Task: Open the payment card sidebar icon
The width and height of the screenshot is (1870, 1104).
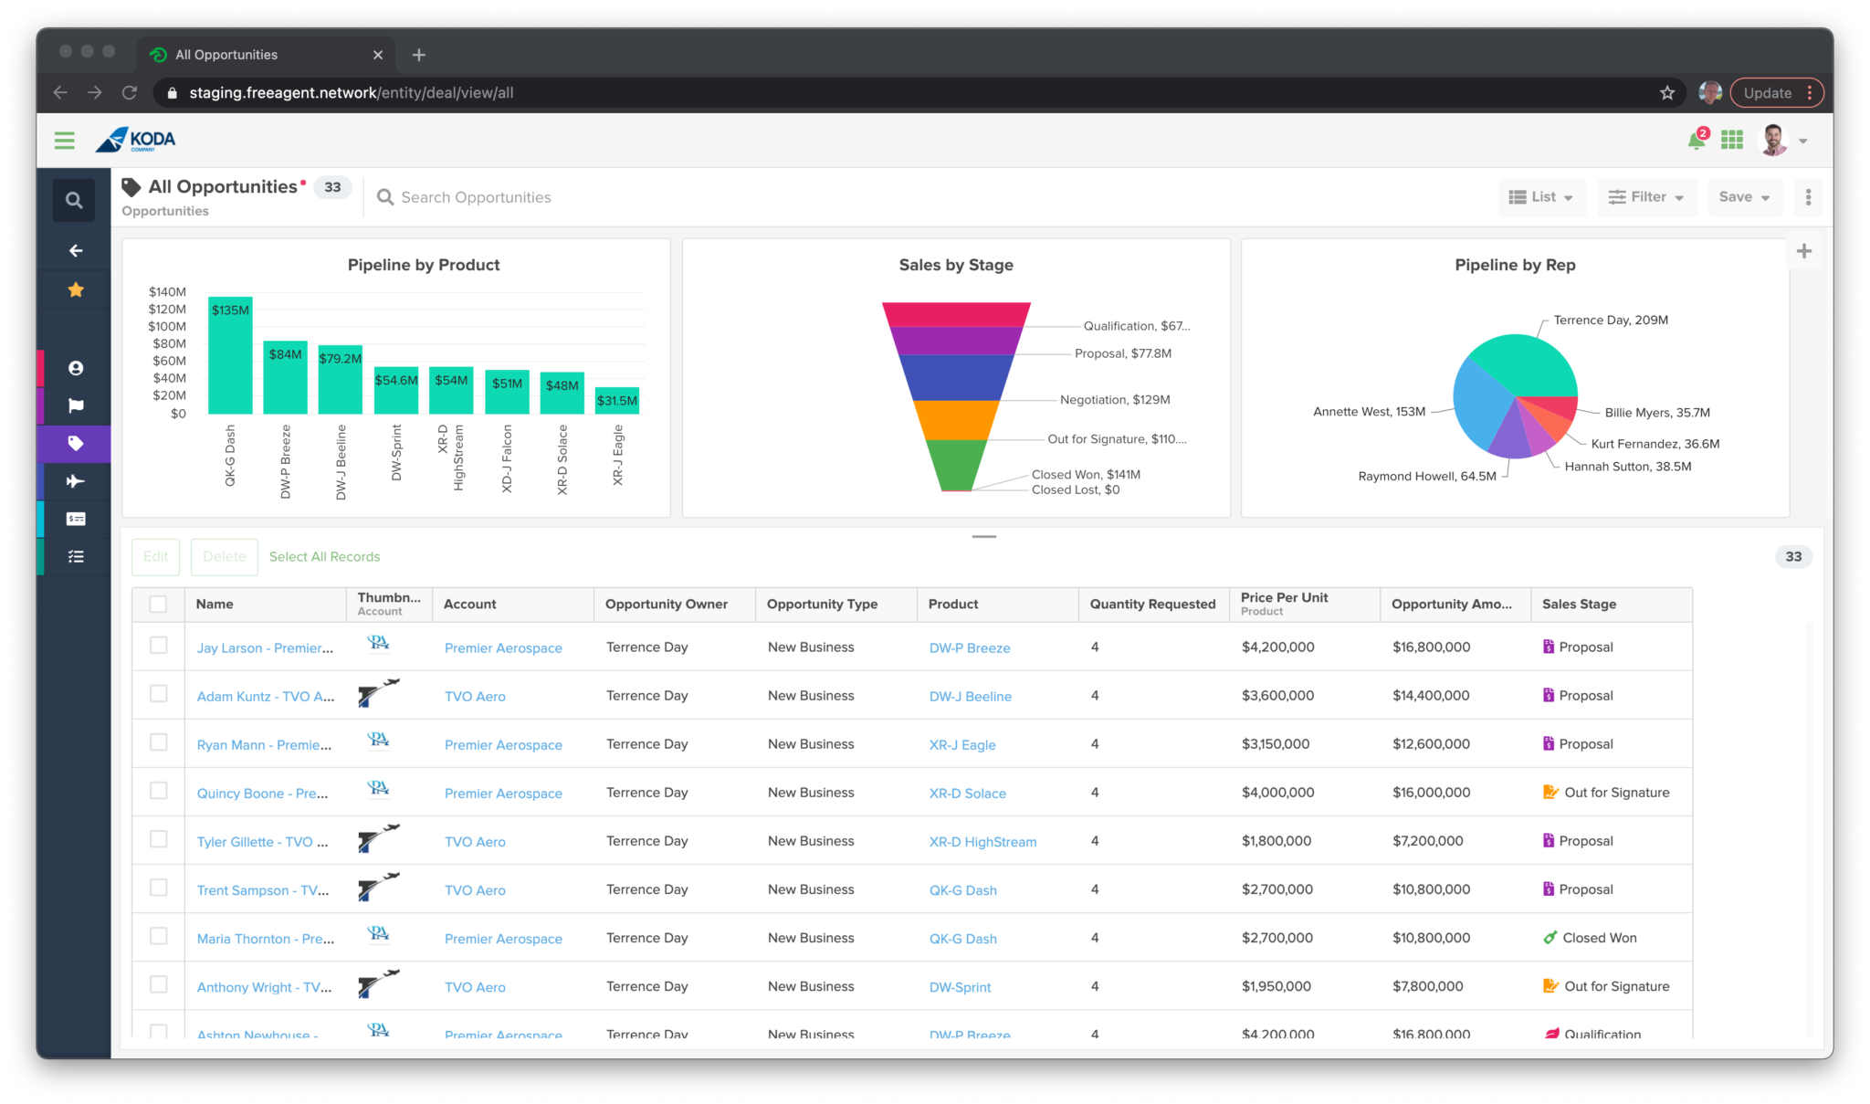Action: coord(76,519)
